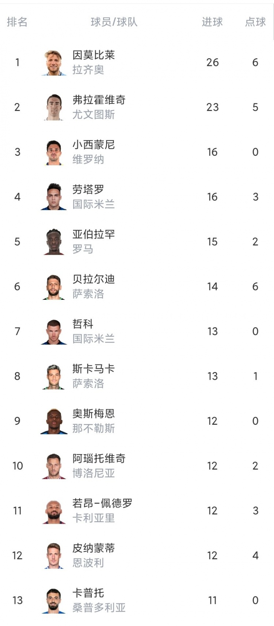274x626 pixels.
Task: Open 亚伯拉罕's avatar picture
Action: click(x=54, y=242)
